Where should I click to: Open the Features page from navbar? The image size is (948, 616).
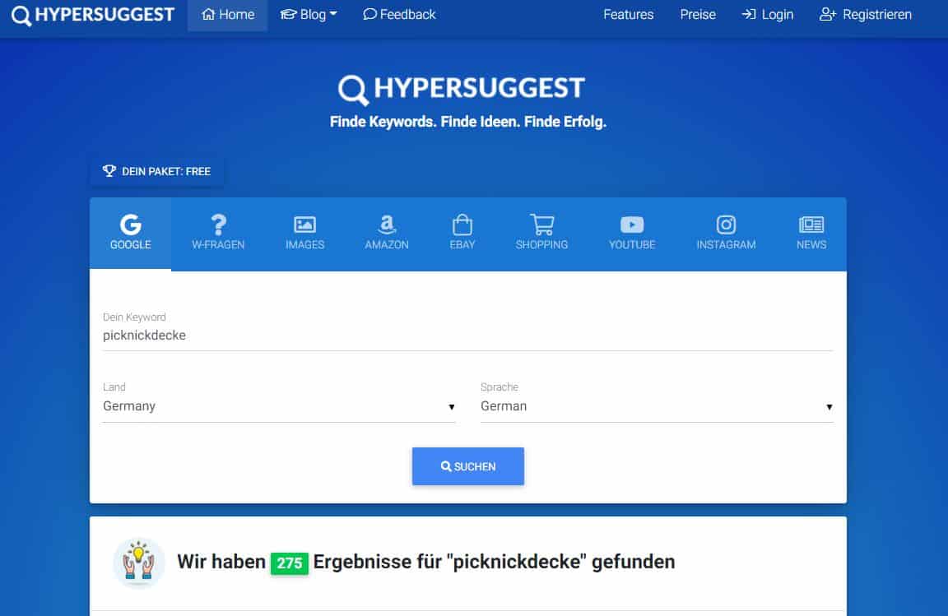coord(628,15)
